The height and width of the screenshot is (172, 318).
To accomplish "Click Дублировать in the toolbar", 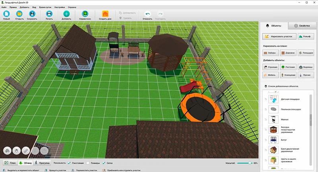I will click(x=127, y=13).
